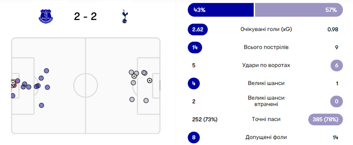This screenshot has width=353, height=145.
Task: Select the 6 shots on target badge
Action: [x=336, y=65]
